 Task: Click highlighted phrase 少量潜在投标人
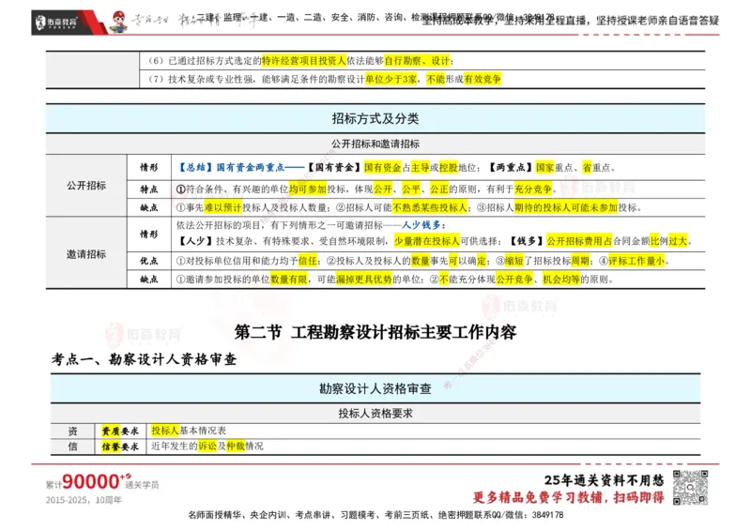pos(427,241)
